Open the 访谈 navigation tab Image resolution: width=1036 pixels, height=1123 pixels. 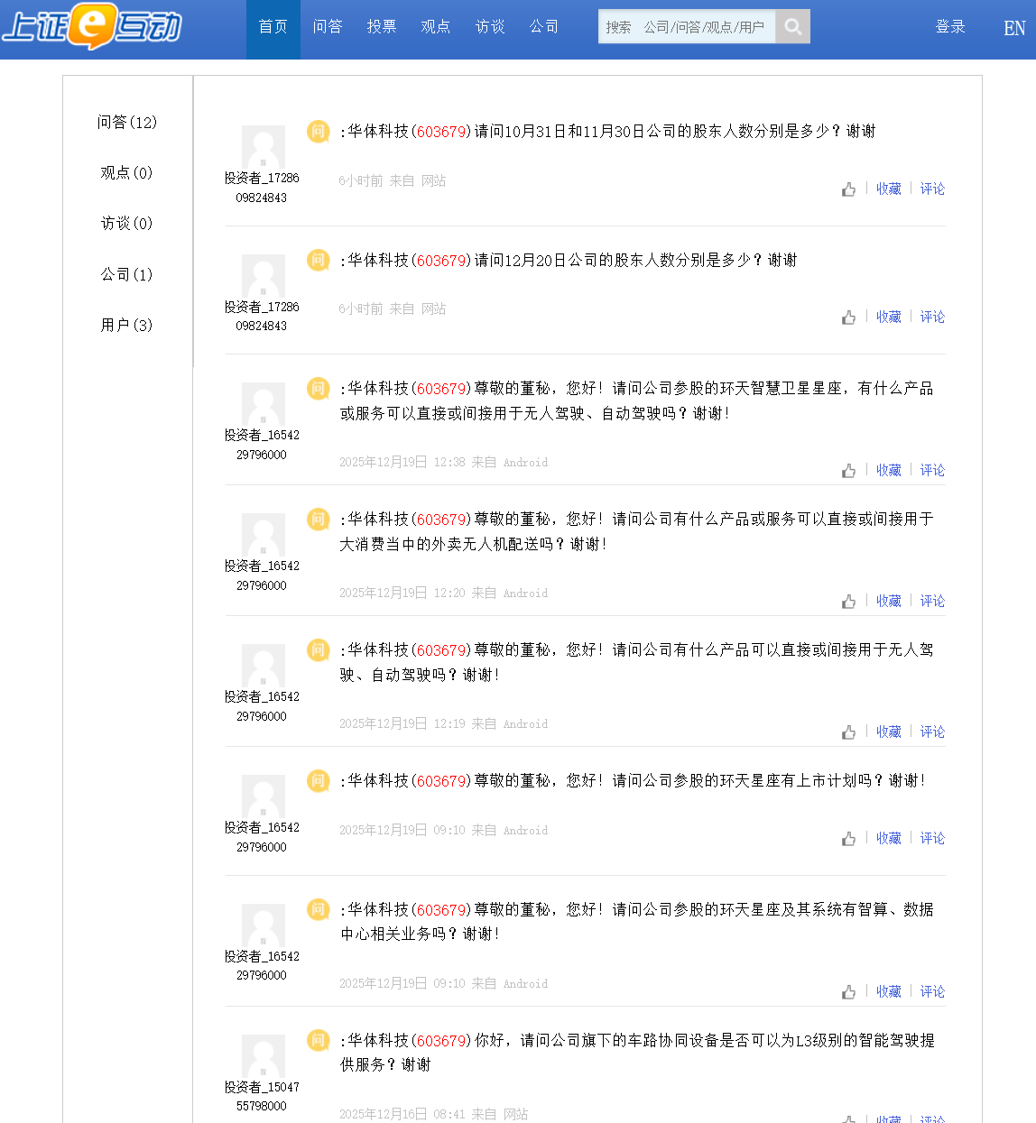click(490, 27)
